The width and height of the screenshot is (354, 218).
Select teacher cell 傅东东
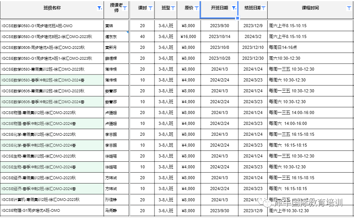(x=116, y=36)
